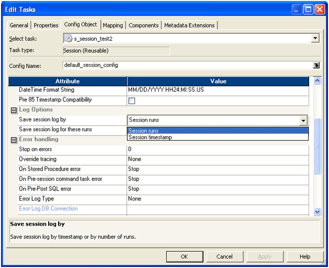This screenshot has height=268, width=329.
Task: Open the General tab
Action: click(x=19, y=25)
